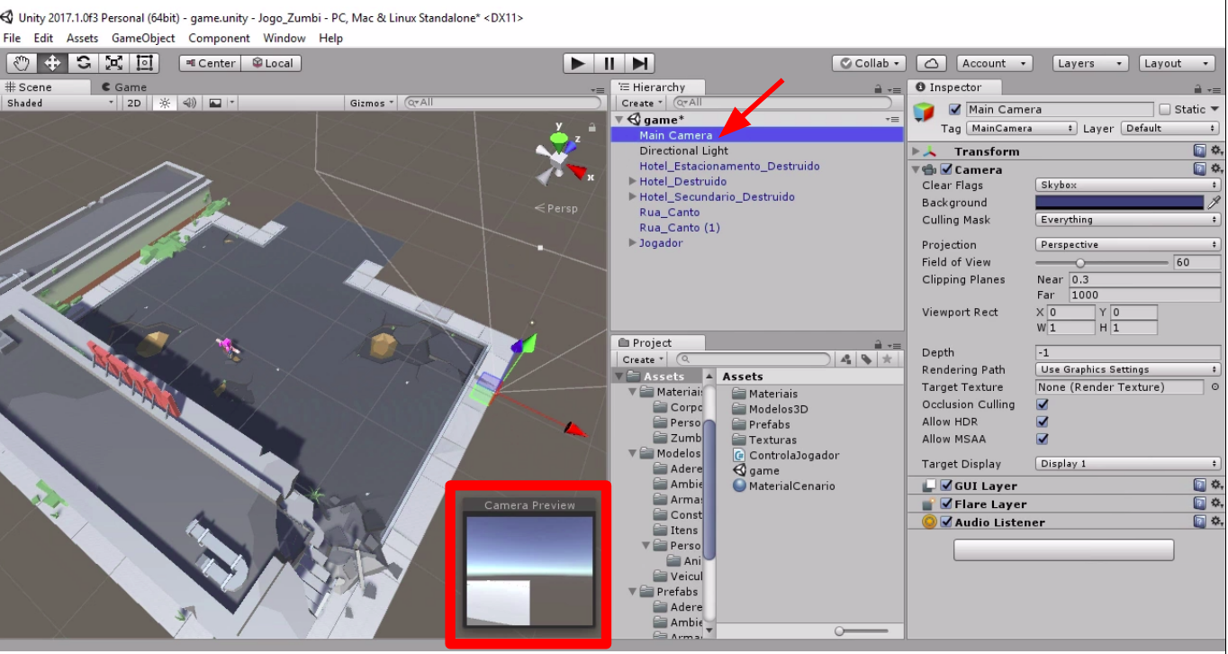Toggle the Center pivot button
The image size is (1228, 654).
pyautogui.click(x=209, y=63)
